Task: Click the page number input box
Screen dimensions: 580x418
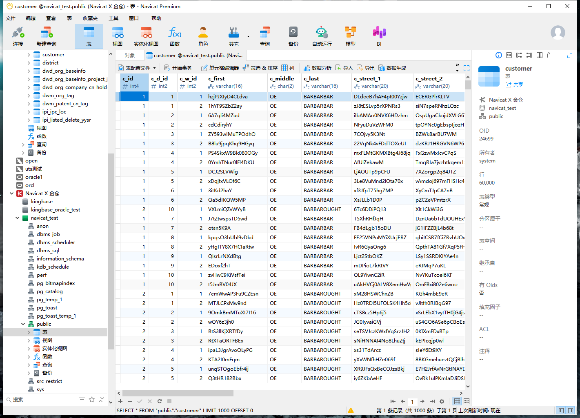Action: tap(412, 402)
